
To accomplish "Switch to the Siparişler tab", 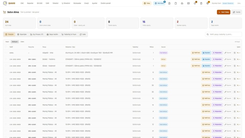I will coord(22,34).
